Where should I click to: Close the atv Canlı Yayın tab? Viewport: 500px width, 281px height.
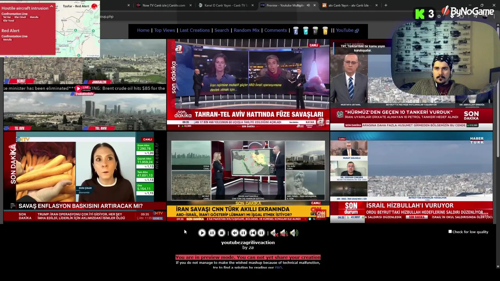[377, 5]
